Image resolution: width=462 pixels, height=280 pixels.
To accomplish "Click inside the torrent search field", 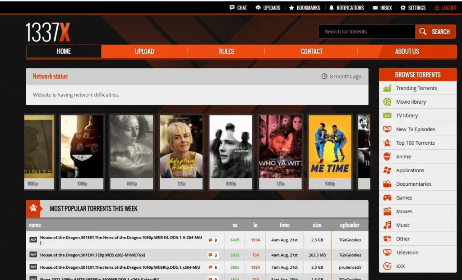I will (x=365, y=32).
